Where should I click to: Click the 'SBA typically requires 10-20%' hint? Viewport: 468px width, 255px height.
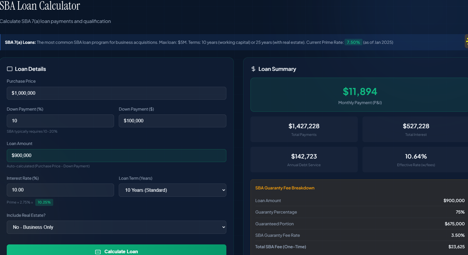click(x=32, y=131)
